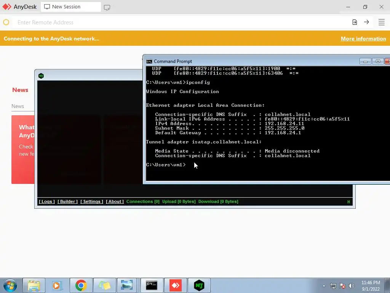Click the IPv4 Address line 192.168.24.11
Viewport: 390px width, 293px height.
point(230,124)
